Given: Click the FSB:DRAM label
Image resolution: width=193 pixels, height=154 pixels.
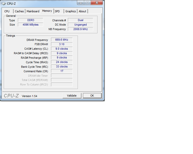Looking at the screenshot, I should 41,44.
